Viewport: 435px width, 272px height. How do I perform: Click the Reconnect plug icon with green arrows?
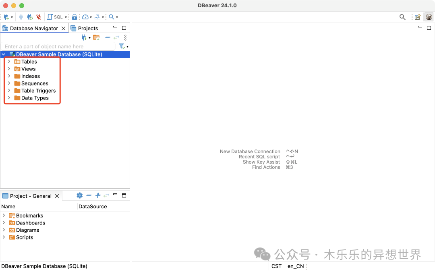click(30, 17)
